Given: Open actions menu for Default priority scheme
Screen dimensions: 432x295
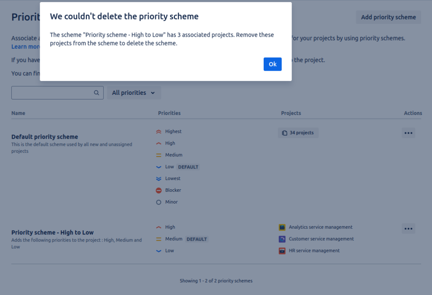Looking at the screenshot, I should tap(408, 133).
